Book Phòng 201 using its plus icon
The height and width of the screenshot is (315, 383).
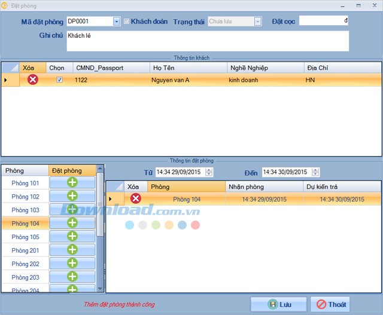[x=72, y=250]
